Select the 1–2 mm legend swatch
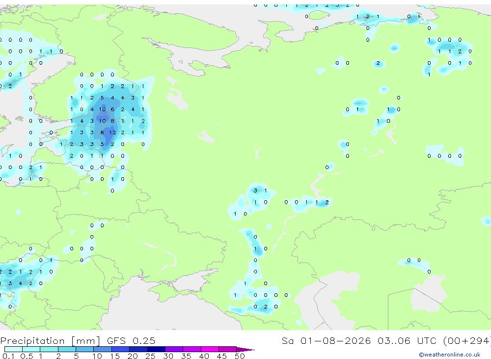This screenshot has height=359, width=491. pos(49,349)
